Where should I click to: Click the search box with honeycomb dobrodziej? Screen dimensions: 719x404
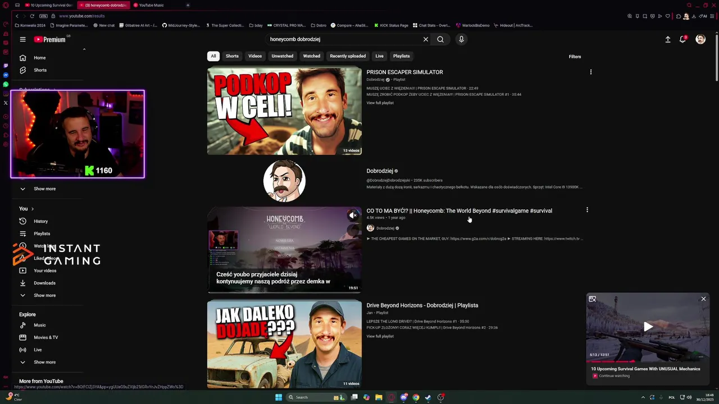pyautogui.click(x=344, y=39)
